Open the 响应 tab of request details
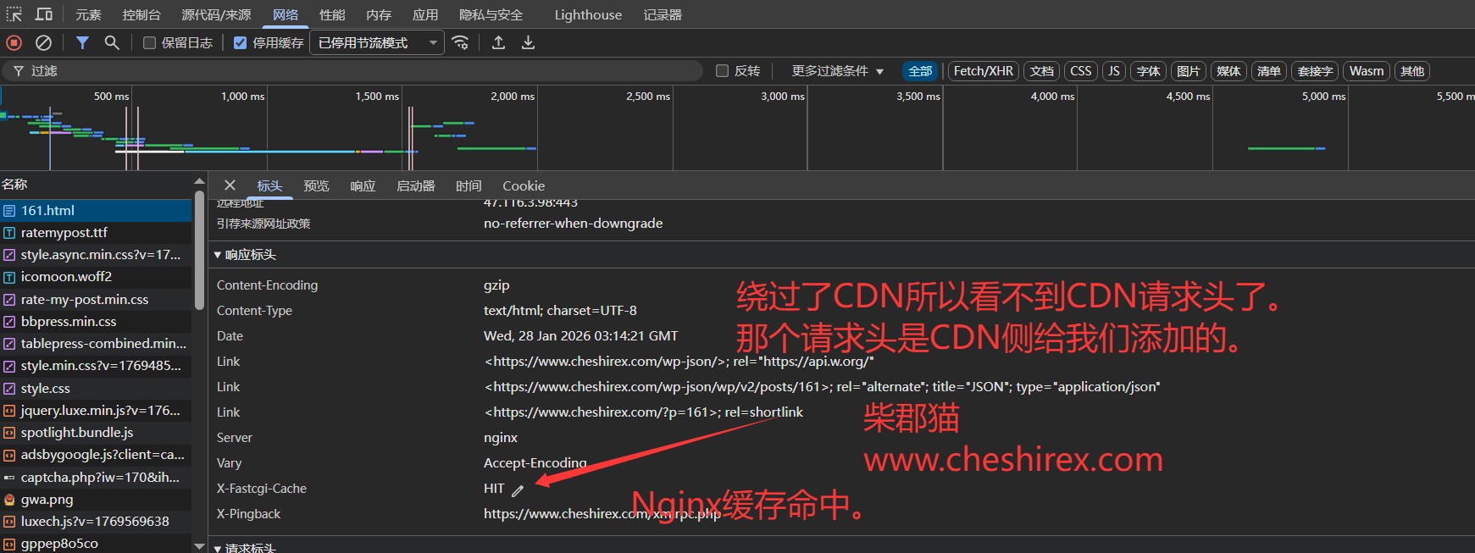 coord(363,186)
